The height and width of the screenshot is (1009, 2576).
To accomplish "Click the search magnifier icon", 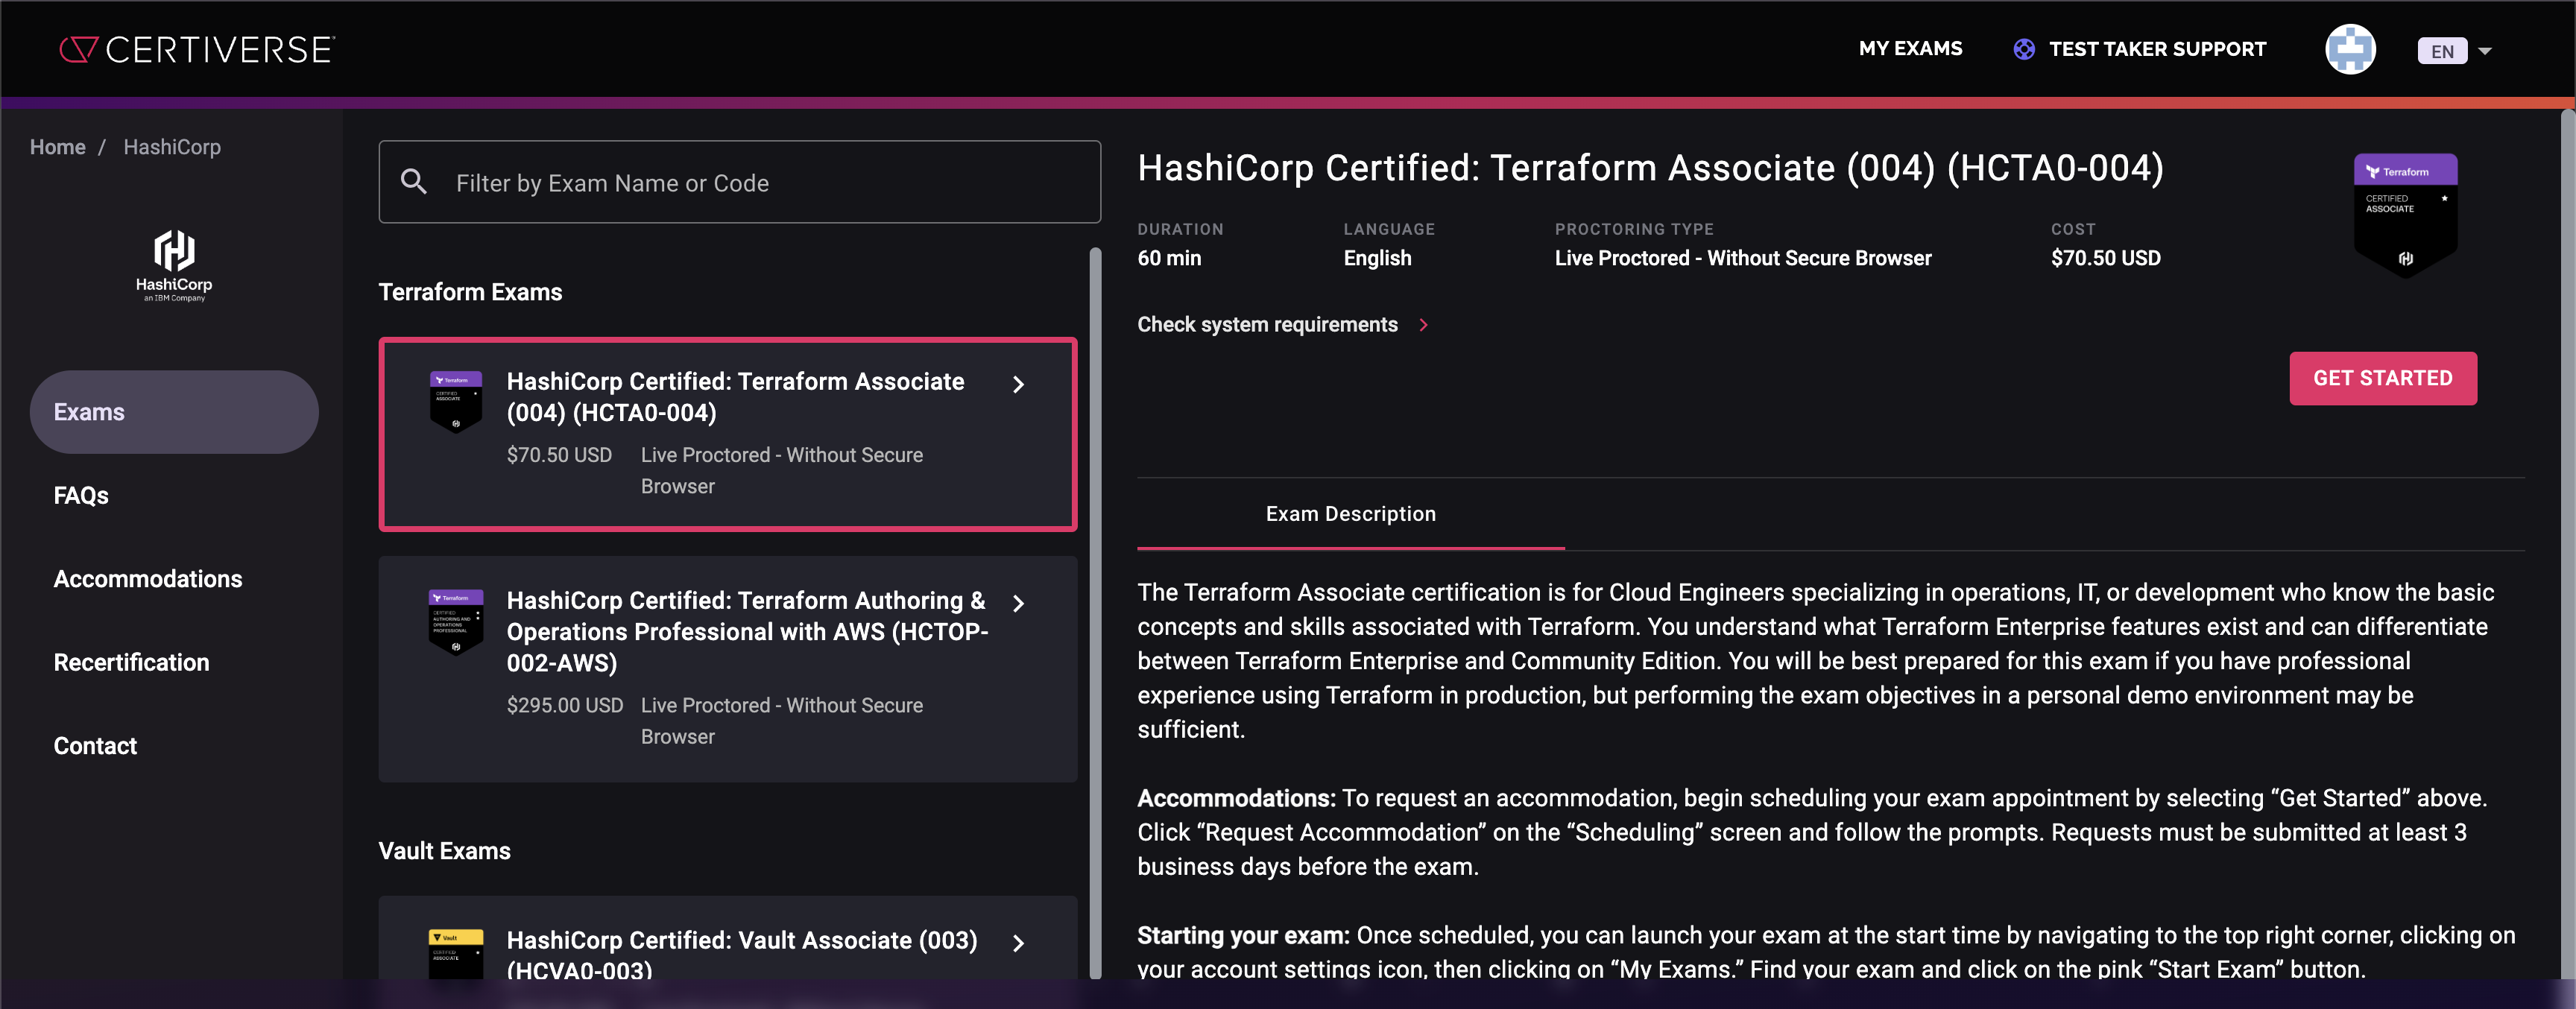I will pos(414,182).
